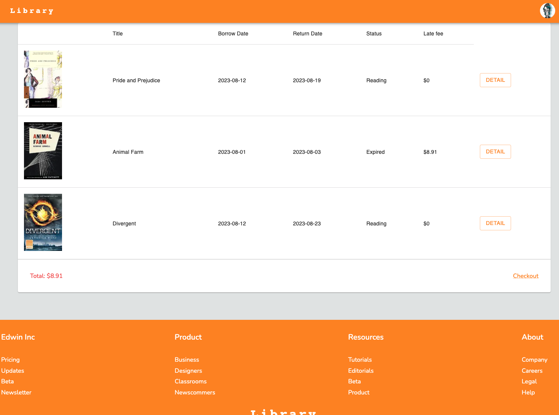This screenshot has height=415, width=559.
Task: Click the Pride and Prejudice book cover
Action: point(43,79)
